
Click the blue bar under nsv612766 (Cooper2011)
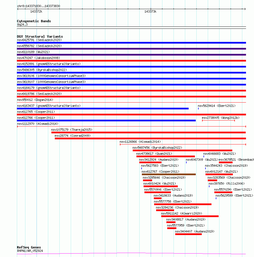click(x=106, y=121)
